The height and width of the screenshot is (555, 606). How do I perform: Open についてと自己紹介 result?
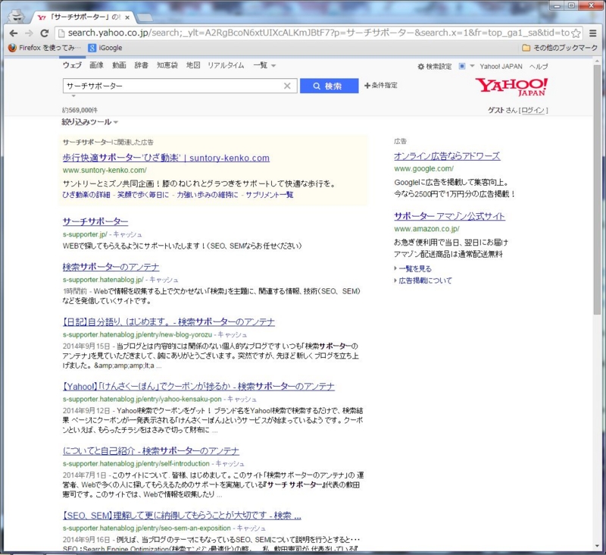pos(151,451)
